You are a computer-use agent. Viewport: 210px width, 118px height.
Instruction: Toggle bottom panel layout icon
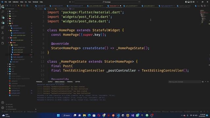189,2
